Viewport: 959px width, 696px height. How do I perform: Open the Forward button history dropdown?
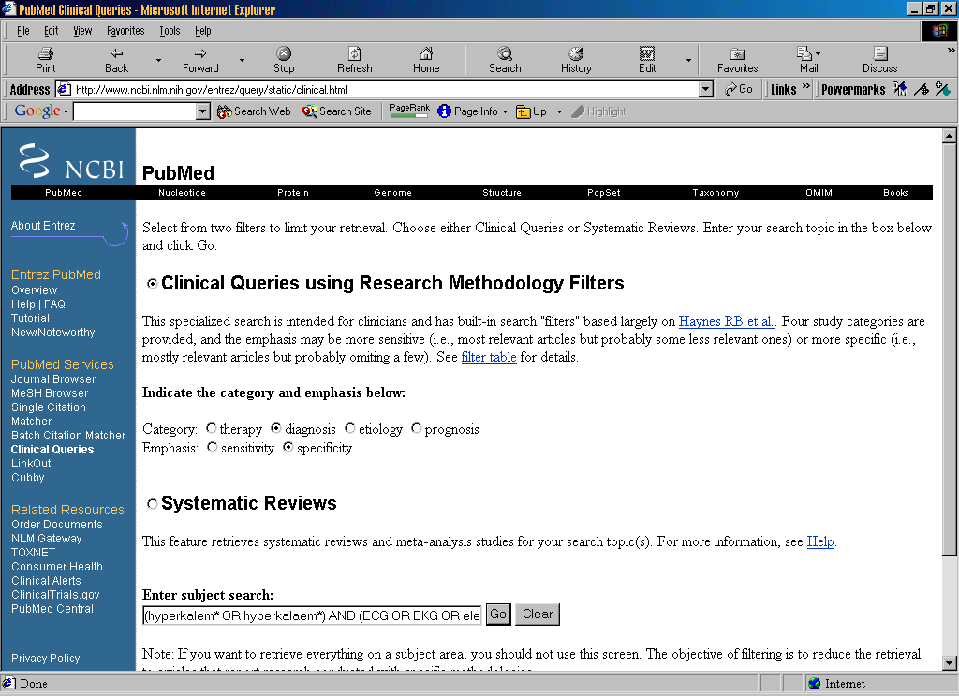tap(243, 60)
